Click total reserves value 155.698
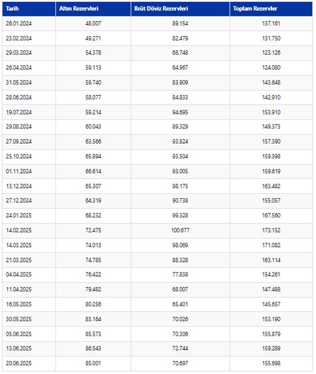The height and width of the screenshot is (374, 316). point(271,363)
